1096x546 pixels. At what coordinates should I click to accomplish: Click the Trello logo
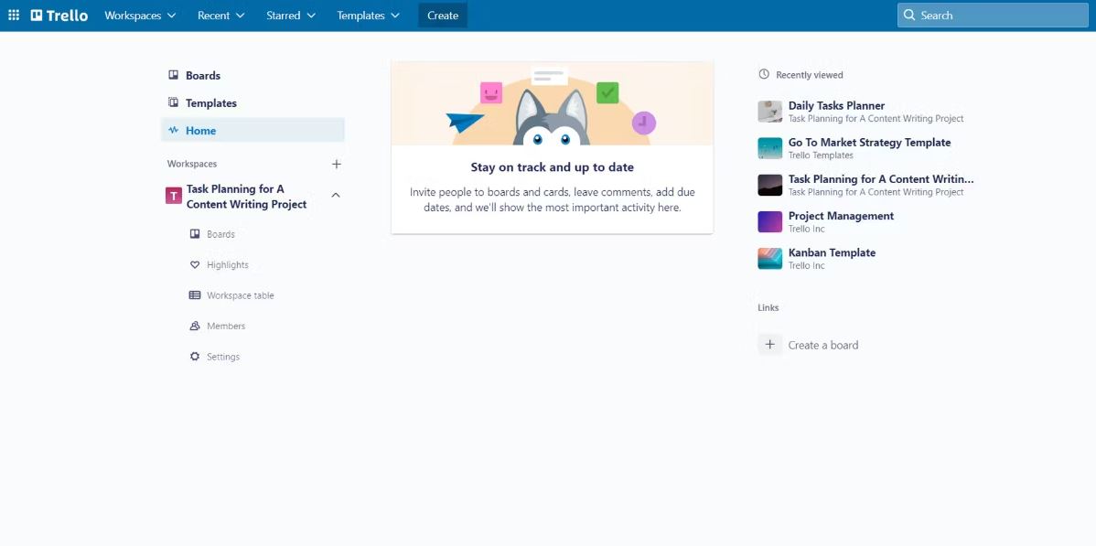tap(59, 16)
